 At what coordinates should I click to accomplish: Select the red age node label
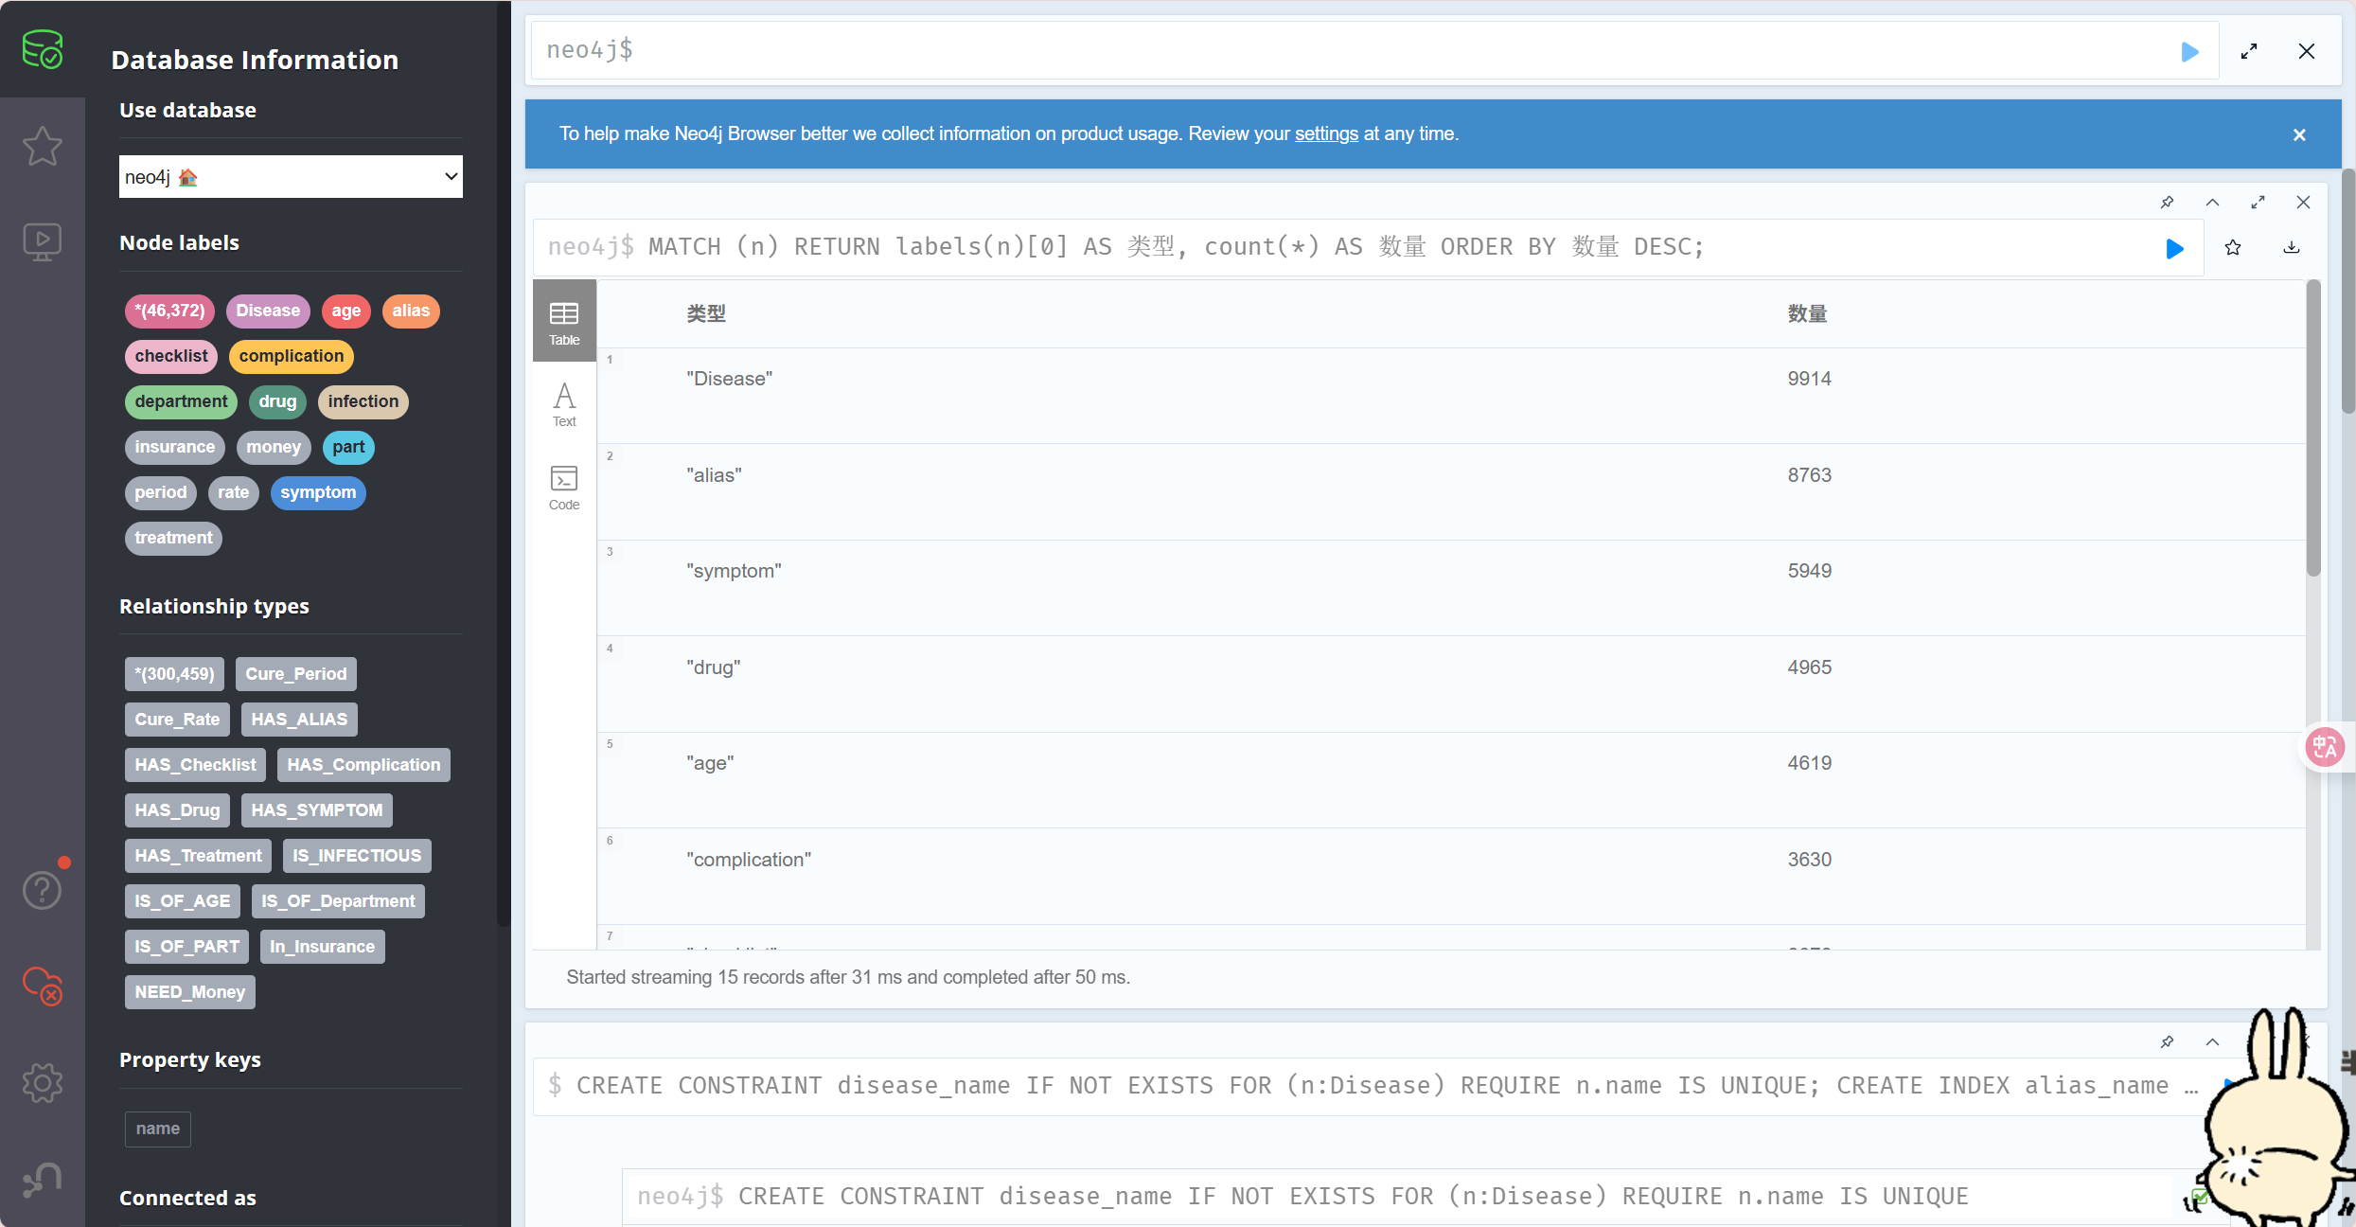345,311
